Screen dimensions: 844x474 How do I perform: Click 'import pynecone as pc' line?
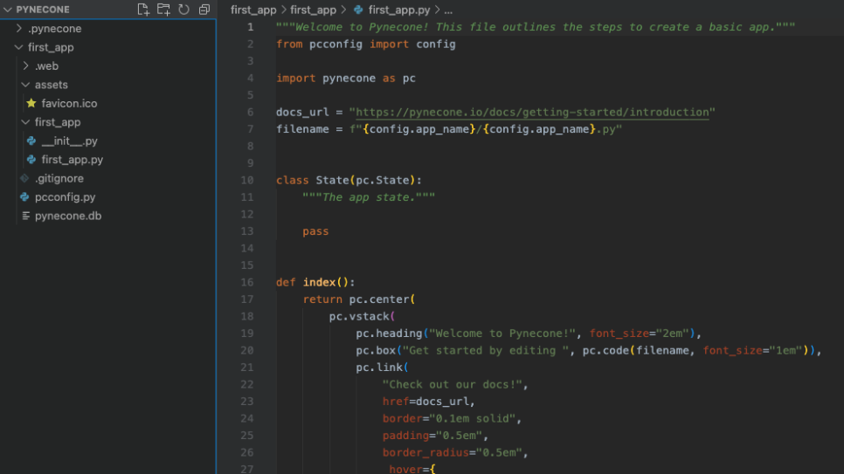(x=346, y=78)
